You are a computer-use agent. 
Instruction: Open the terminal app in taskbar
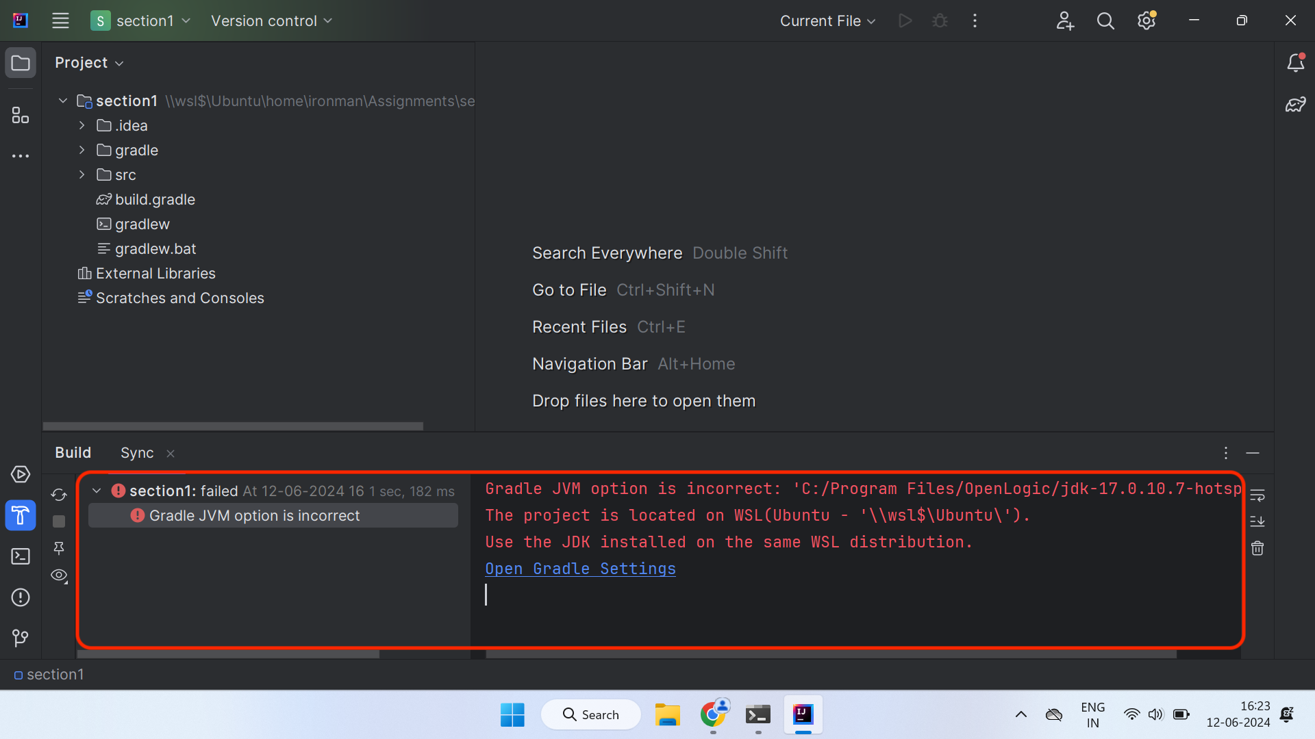[758, 715]
